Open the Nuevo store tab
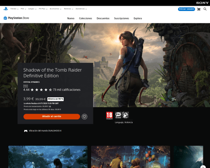 coord(71,19)
